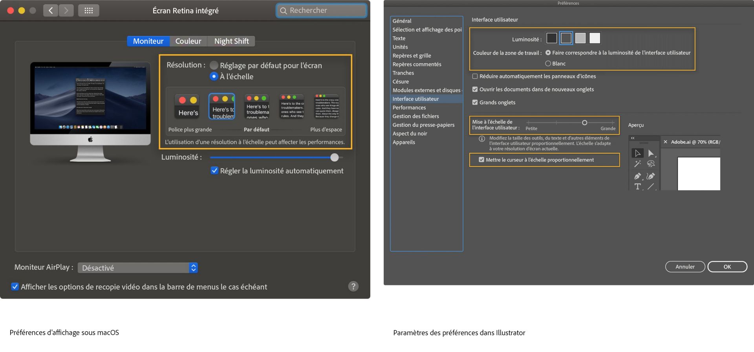Click the Annuler button
This screenshot has height=352, width=754.
pyautogui.click(x=685, y=267)
